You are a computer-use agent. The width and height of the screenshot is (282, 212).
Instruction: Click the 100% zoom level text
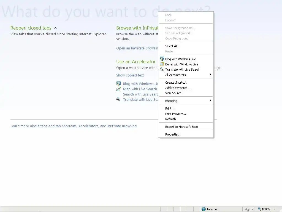pyautogui.click(x=266, y=209)
